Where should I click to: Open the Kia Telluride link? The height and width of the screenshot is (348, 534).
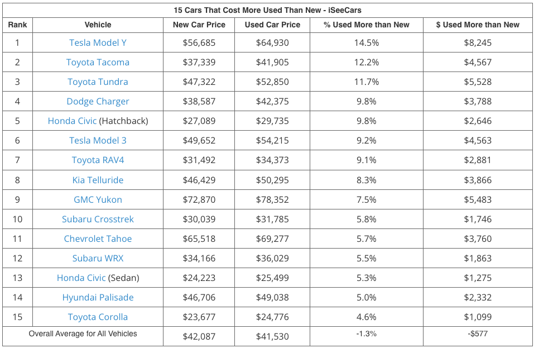98,180
